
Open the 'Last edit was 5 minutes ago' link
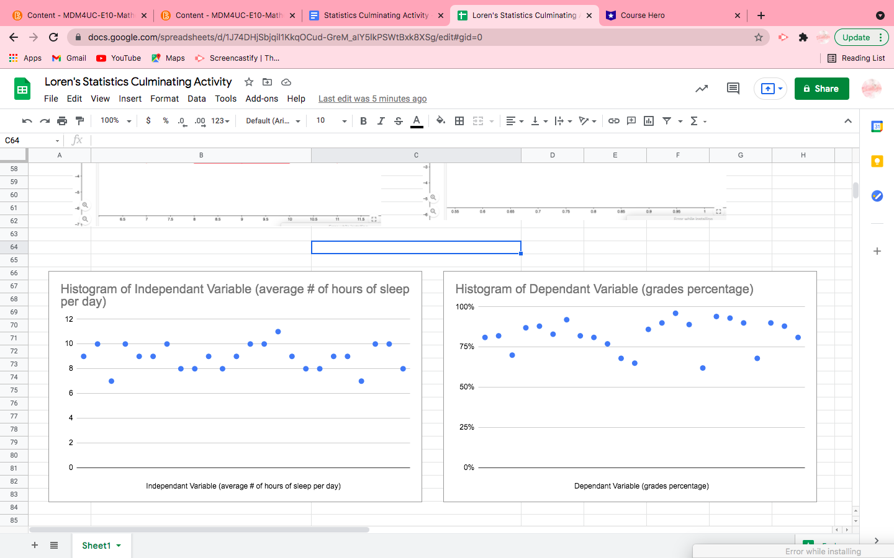tap(372, 99)
